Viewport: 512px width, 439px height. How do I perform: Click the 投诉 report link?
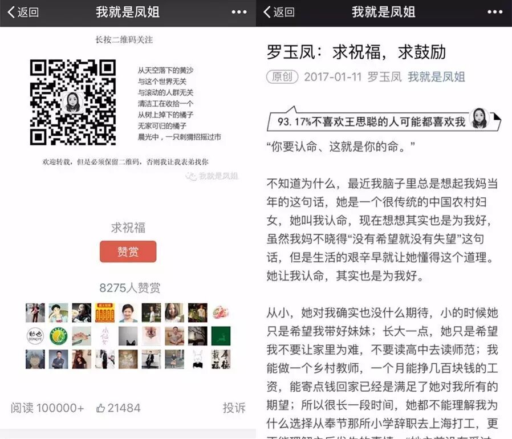coord(234,408)
